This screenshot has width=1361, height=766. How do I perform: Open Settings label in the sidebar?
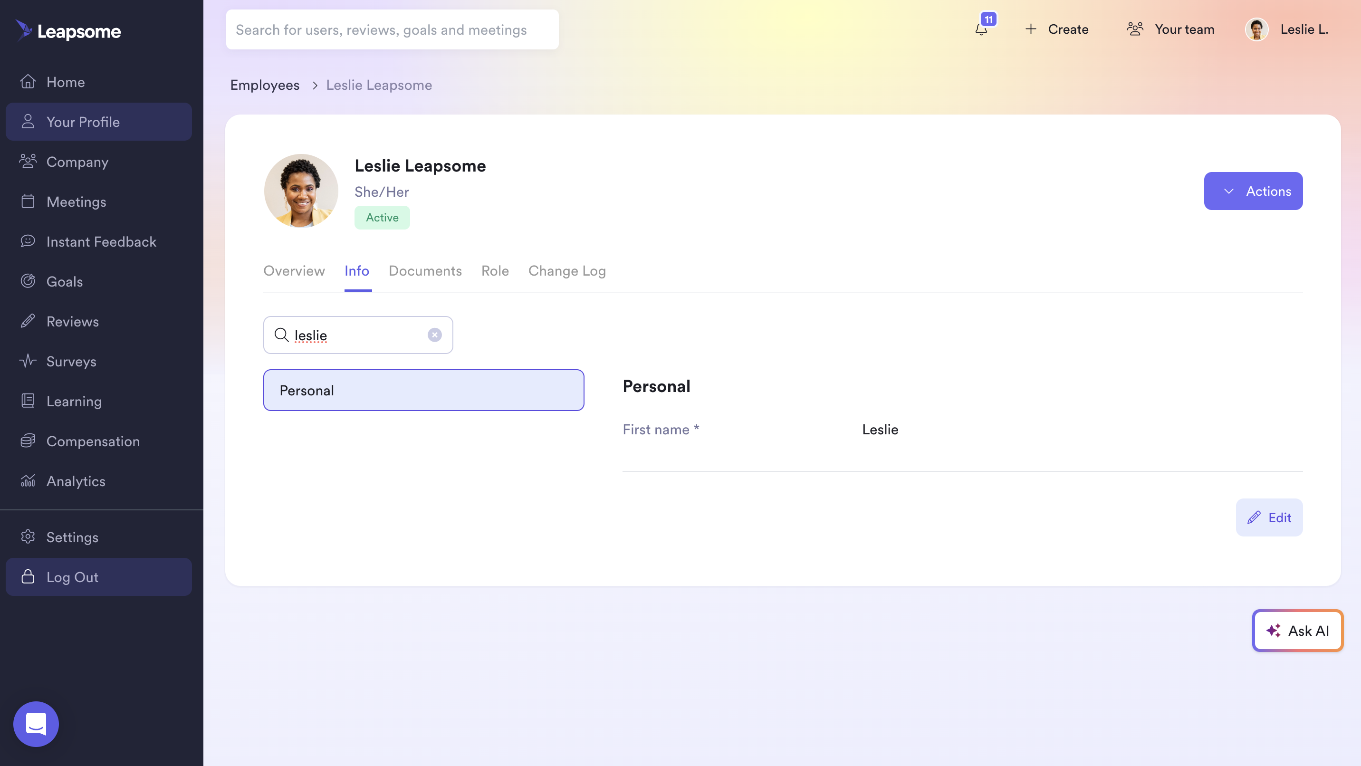72,537
